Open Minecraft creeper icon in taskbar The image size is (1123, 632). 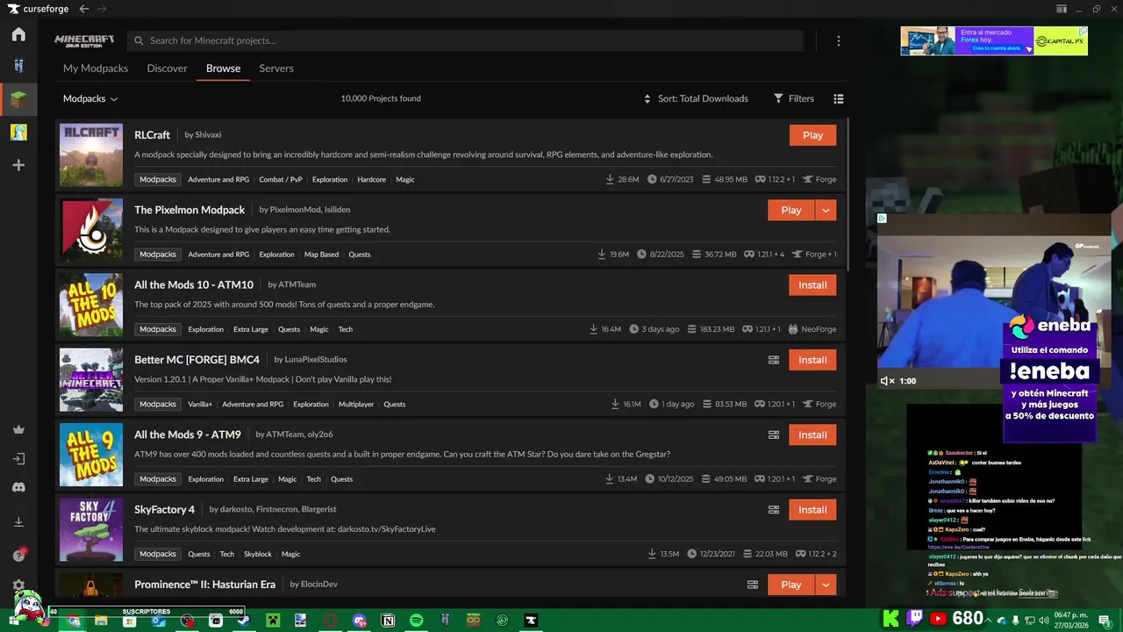point(273,621)
